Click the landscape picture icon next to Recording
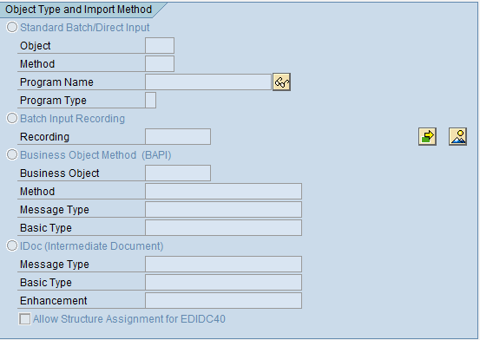This screenshot has height=340, width=480. click(457, 136)
